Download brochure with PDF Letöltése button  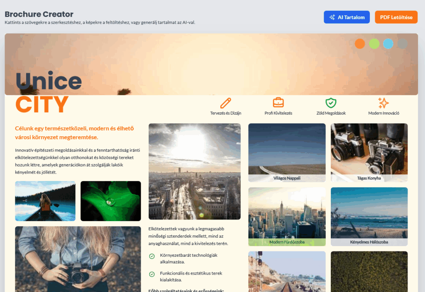click(396, 17)
